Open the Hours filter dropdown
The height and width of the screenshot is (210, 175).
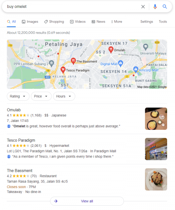tap(64, 96)
